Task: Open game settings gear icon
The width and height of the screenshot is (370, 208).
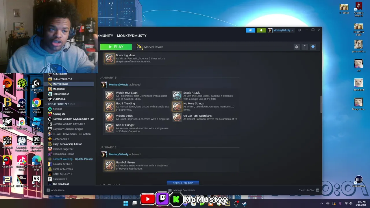Action: click(297, 47)
